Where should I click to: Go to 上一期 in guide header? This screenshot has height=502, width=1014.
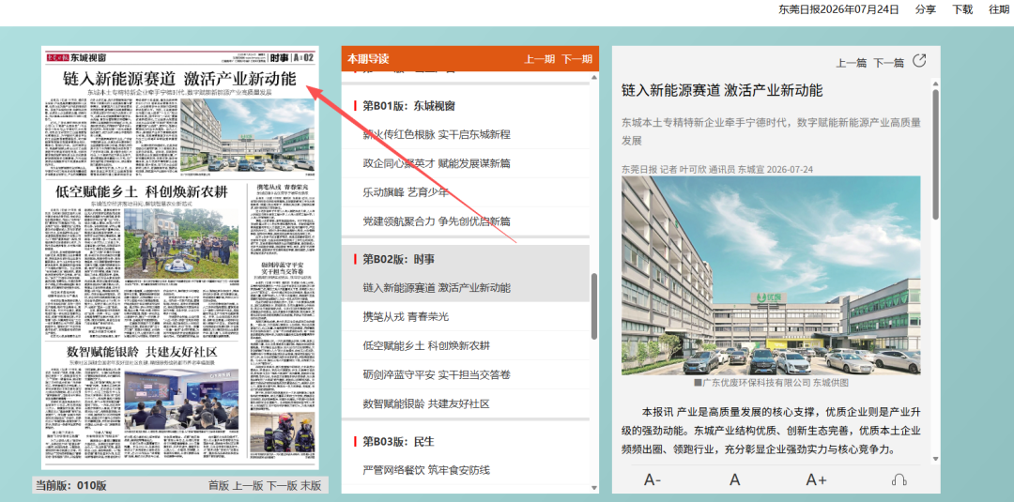pos(539,59)
